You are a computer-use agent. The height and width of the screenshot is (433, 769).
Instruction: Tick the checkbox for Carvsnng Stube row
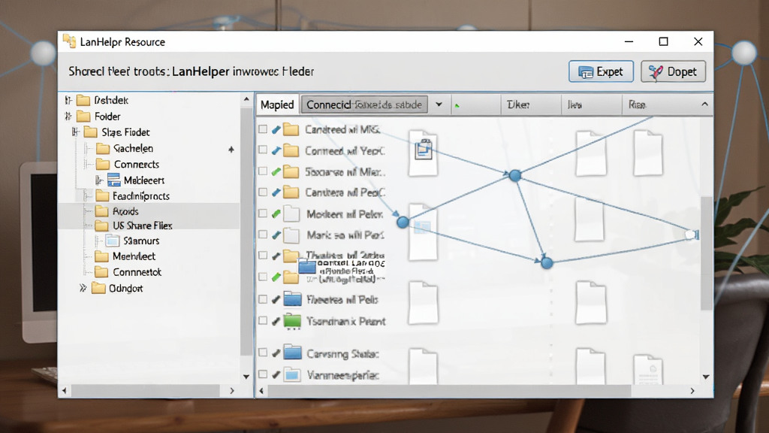[x=263, y=353]
